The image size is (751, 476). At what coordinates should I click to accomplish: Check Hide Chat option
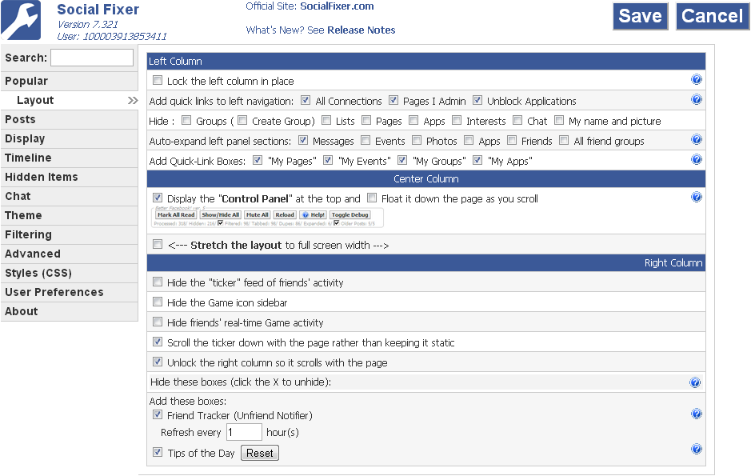coord(517,120)
